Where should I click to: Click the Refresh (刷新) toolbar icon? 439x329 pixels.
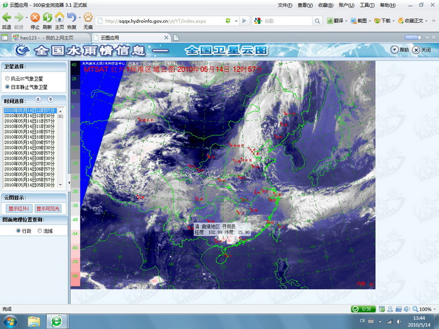47,18
